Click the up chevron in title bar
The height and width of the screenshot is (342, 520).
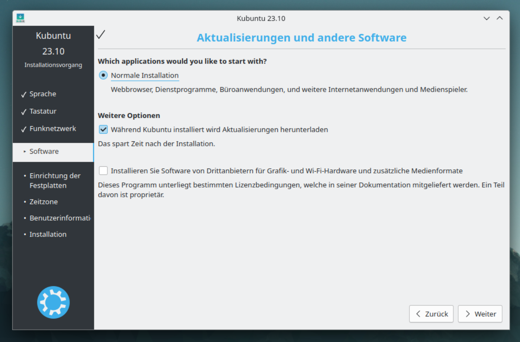pyautogui.click(x=500, y=18)
